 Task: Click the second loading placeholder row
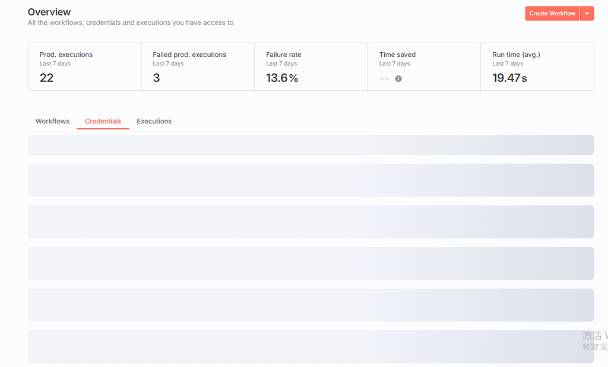click(x=311, y=180)
